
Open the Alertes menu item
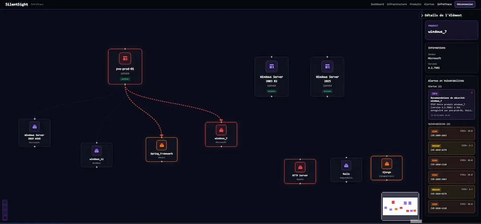[429, 4]
